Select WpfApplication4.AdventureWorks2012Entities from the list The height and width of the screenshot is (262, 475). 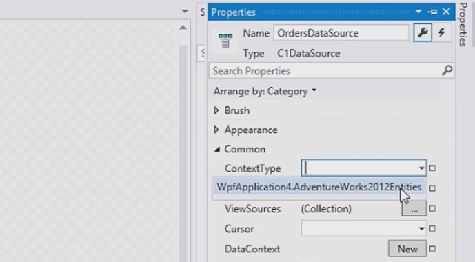coord(319,187)
